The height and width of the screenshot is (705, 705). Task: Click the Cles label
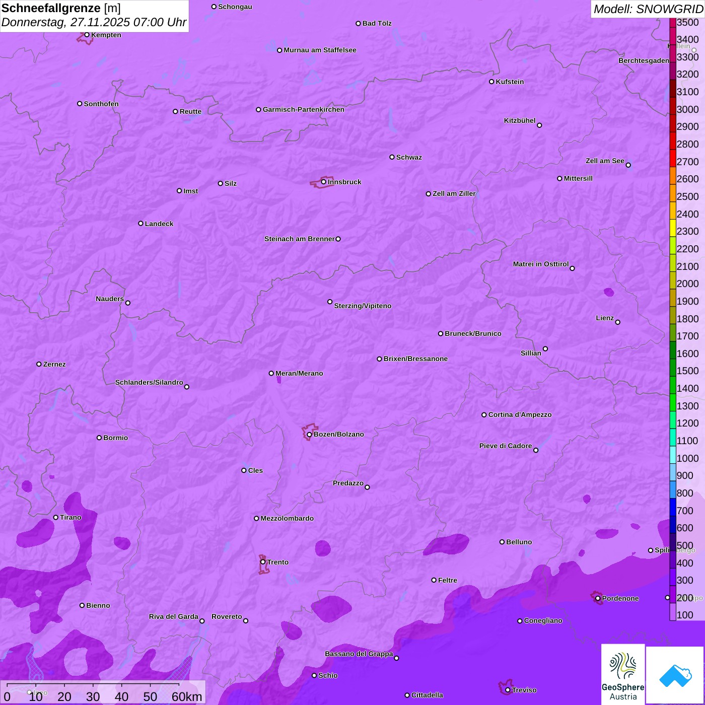pyautogui.click(x=255, y=470)
